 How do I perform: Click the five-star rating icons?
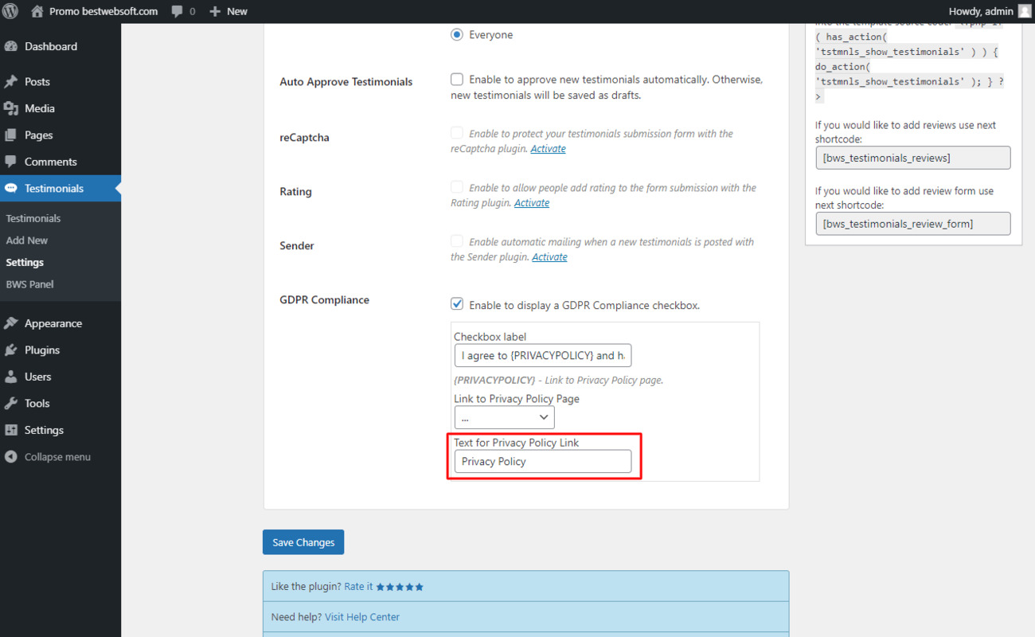click(400, 587)
